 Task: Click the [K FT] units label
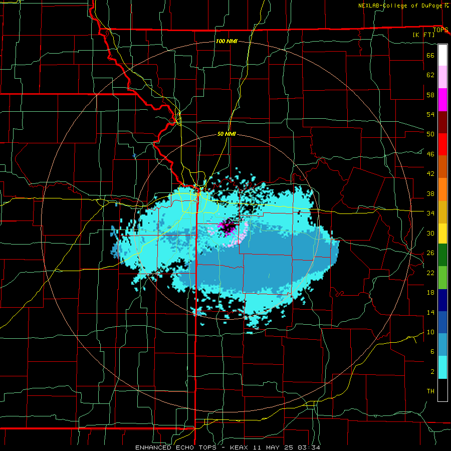[423, 35]
